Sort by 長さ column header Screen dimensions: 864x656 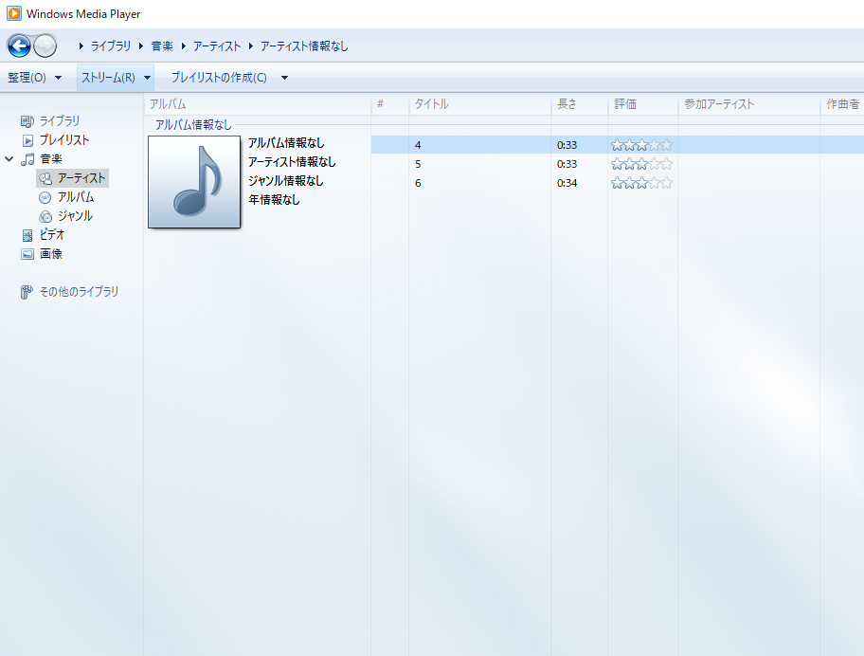pos(580,104)
